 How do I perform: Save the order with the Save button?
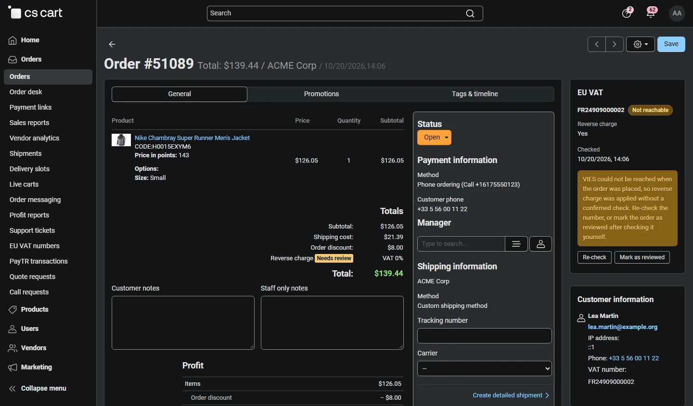point(671,44)
